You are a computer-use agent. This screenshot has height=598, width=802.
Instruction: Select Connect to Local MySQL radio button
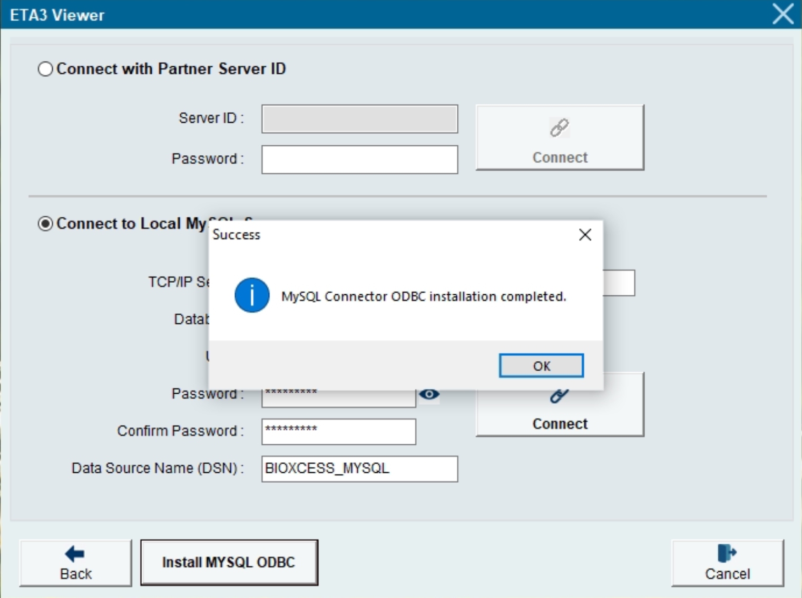tap(45, 224)
